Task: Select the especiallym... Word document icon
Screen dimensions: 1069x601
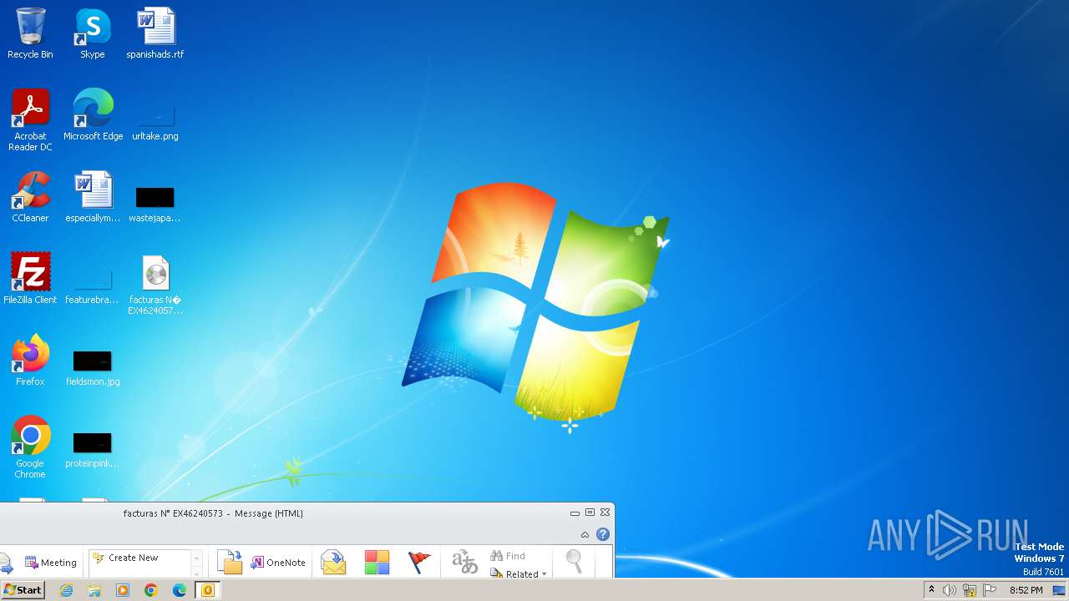Action: coord(93,197)
